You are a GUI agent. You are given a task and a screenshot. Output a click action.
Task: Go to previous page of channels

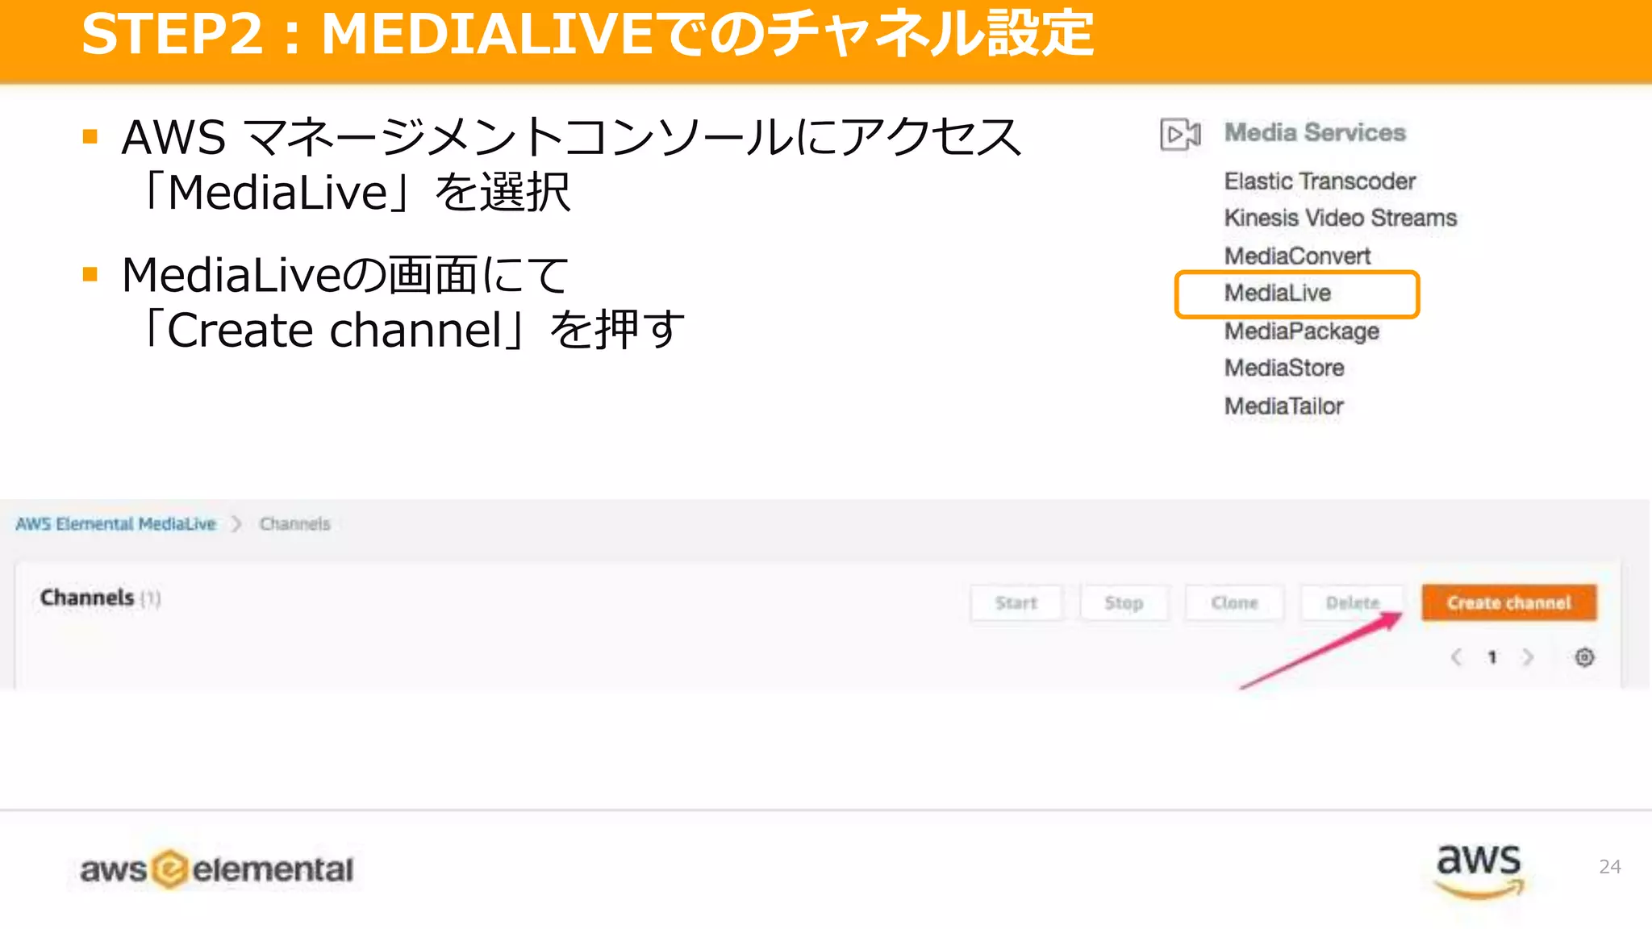click(1456, 657)
